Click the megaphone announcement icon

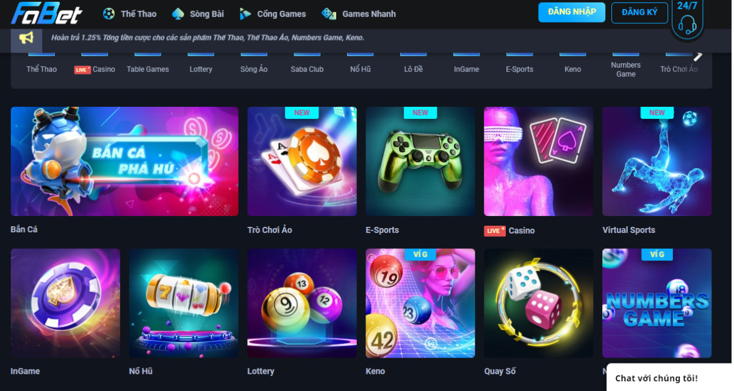point(26,38)
